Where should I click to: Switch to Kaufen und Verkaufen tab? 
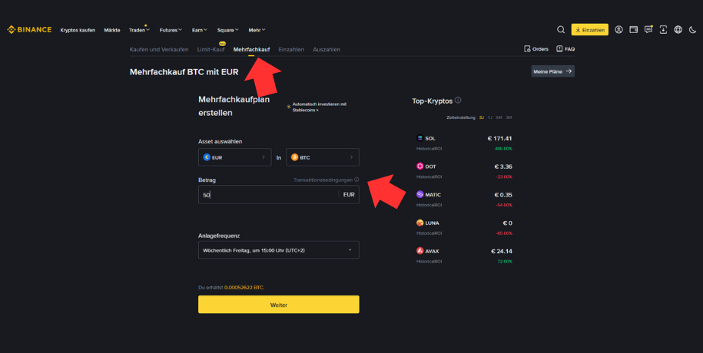(159, 49)
